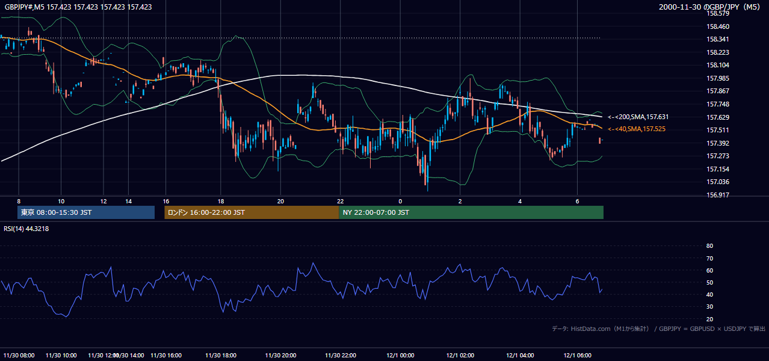The width and height of the screenshot is (769, 361).
Task: Click RSI scale value 50
Action: 709,282
